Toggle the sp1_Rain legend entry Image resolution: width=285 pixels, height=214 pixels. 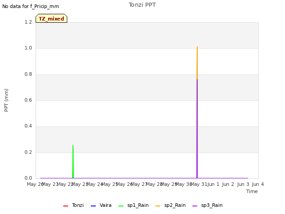134,205
